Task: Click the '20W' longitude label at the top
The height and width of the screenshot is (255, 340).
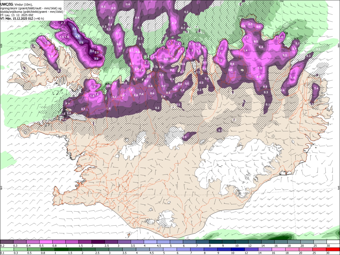Action: tap(142, 1)
